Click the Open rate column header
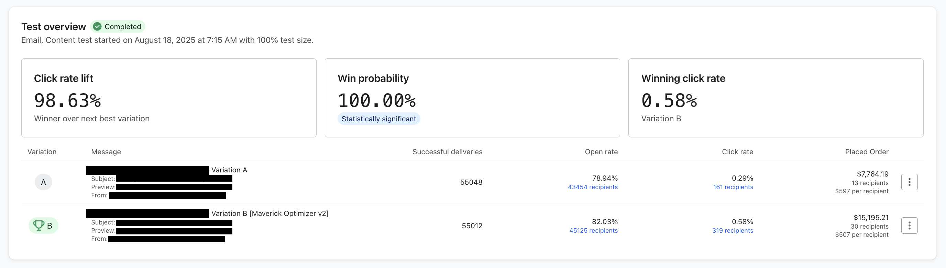Viewport: 946px width, 268px height. (x=601, y=151)
